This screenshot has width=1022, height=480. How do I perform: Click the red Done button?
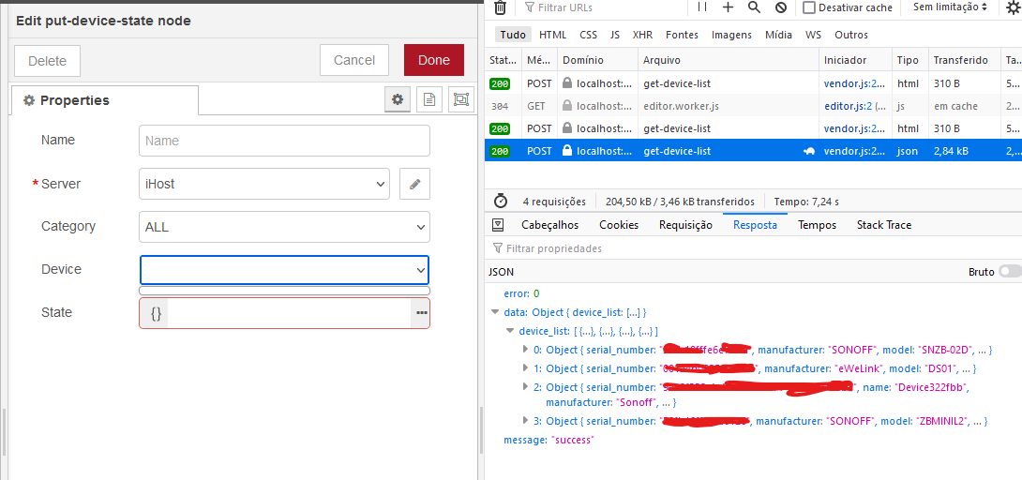(434, 61)
